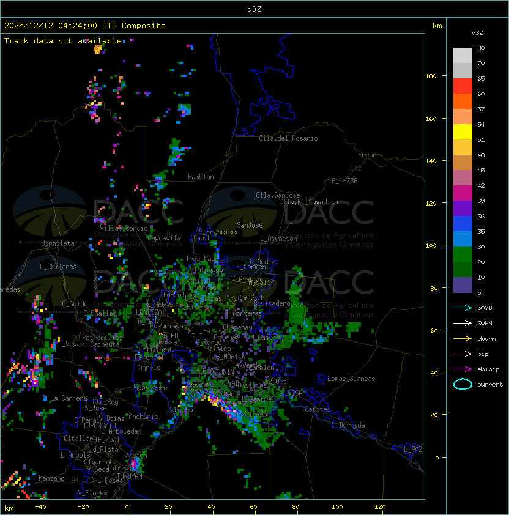The width and height of the screenshot is (509, 515).
Task: Click the 'Anchoris' map label
Action: (x=143, y=417)
